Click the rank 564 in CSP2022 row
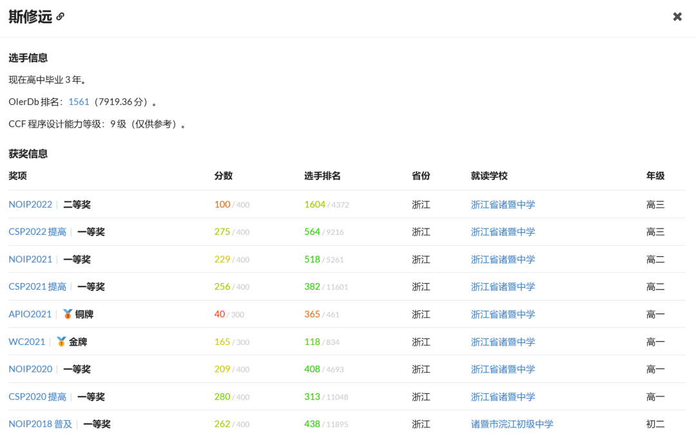 coord(312,232)
